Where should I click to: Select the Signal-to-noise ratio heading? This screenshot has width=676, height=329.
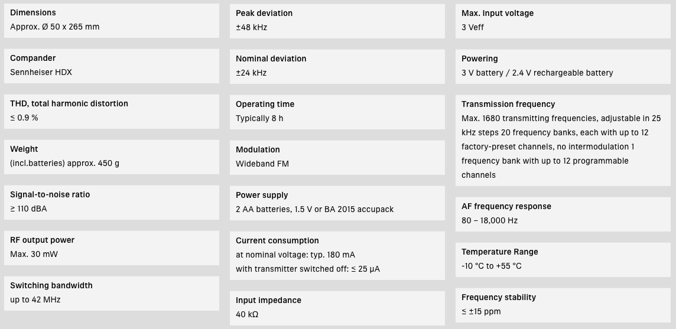pyautogui.click(x=50, y=194)
